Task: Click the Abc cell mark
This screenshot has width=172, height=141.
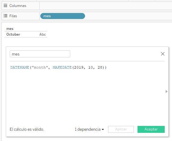Action: pos(43,34)
